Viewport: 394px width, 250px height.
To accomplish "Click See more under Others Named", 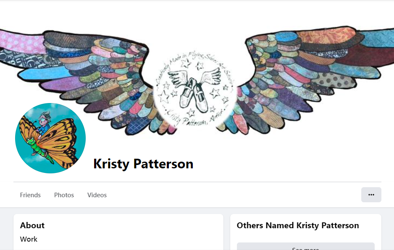I will [305, 247].
